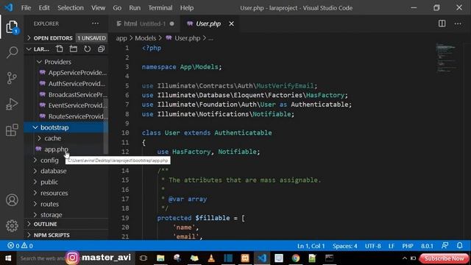This screenshot has height=265, width=471.
Task: Open the Terminal menu
Action: (x=160, y=8)
